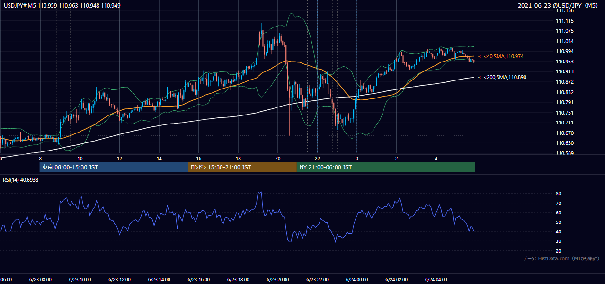Click the 110.791 price axis label
Viewport: 605px width, 284px height.
pyautogui.click(x=565, y=102)
